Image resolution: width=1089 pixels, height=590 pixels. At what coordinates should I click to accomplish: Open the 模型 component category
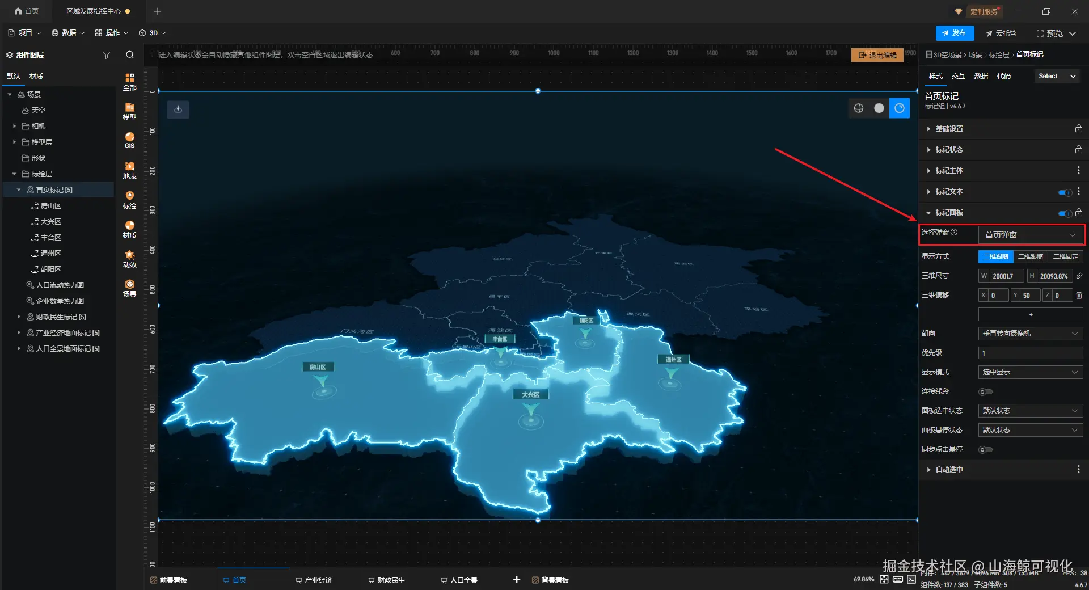[130, 111]
